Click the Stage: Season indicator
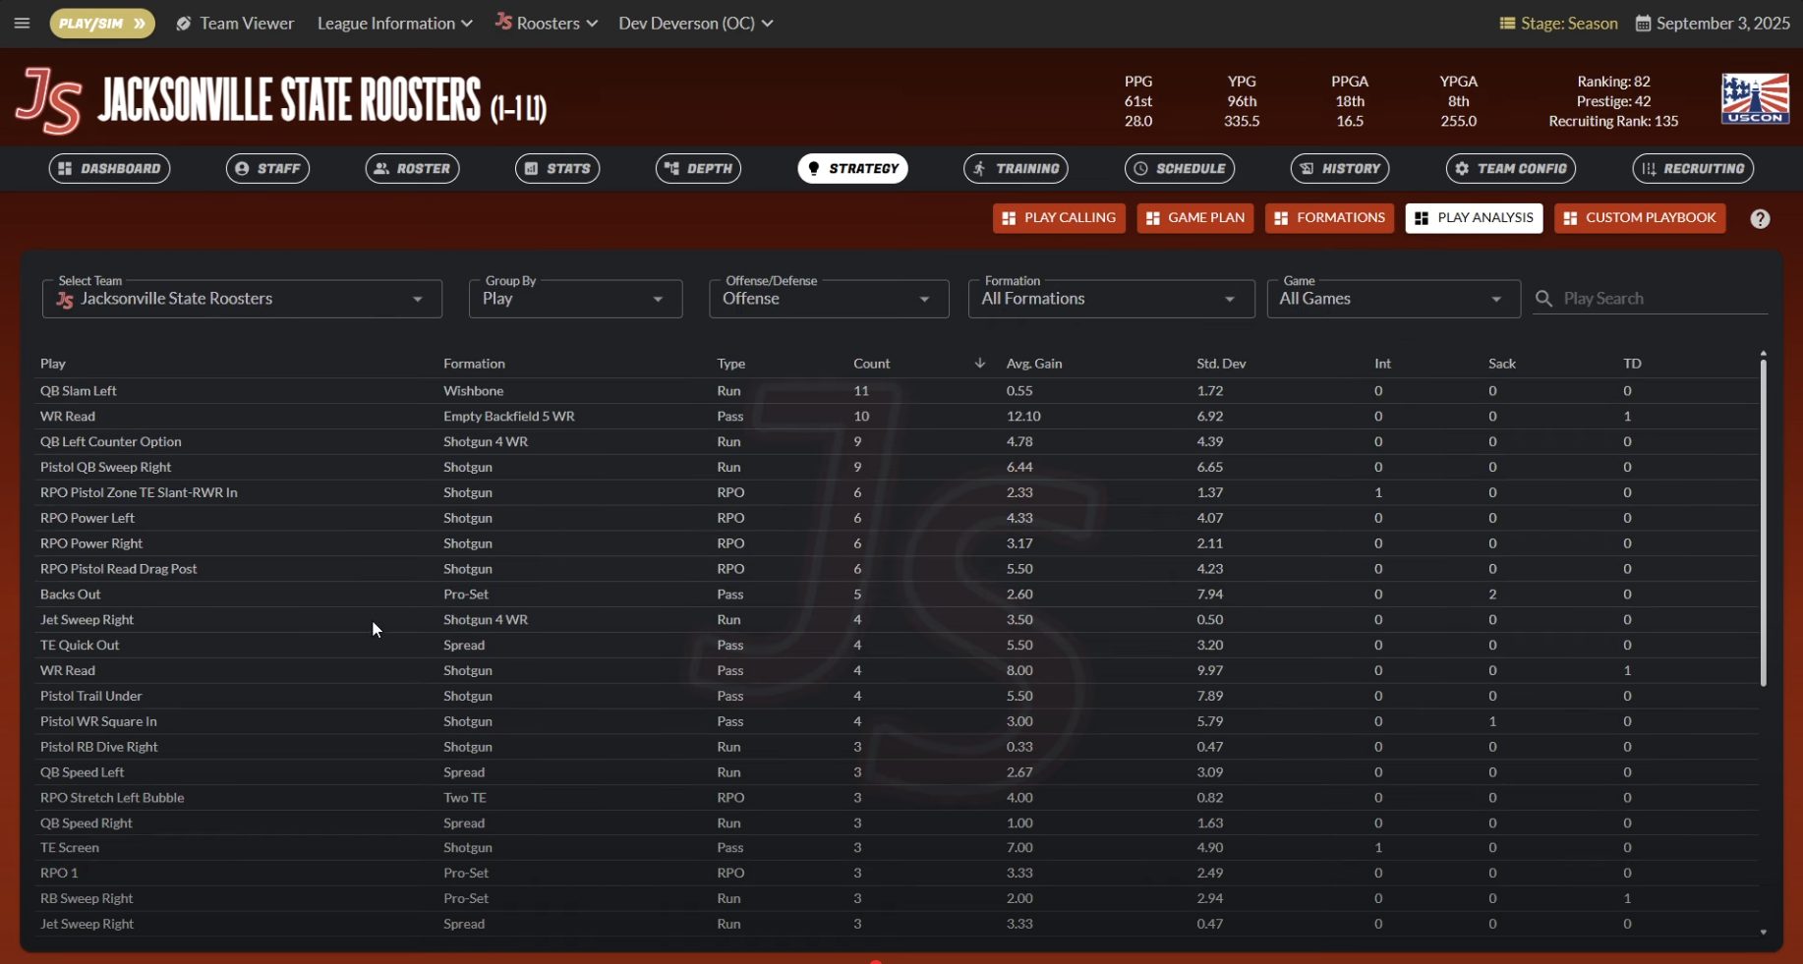1803x964 pixels. click(x=1558, y=23)
